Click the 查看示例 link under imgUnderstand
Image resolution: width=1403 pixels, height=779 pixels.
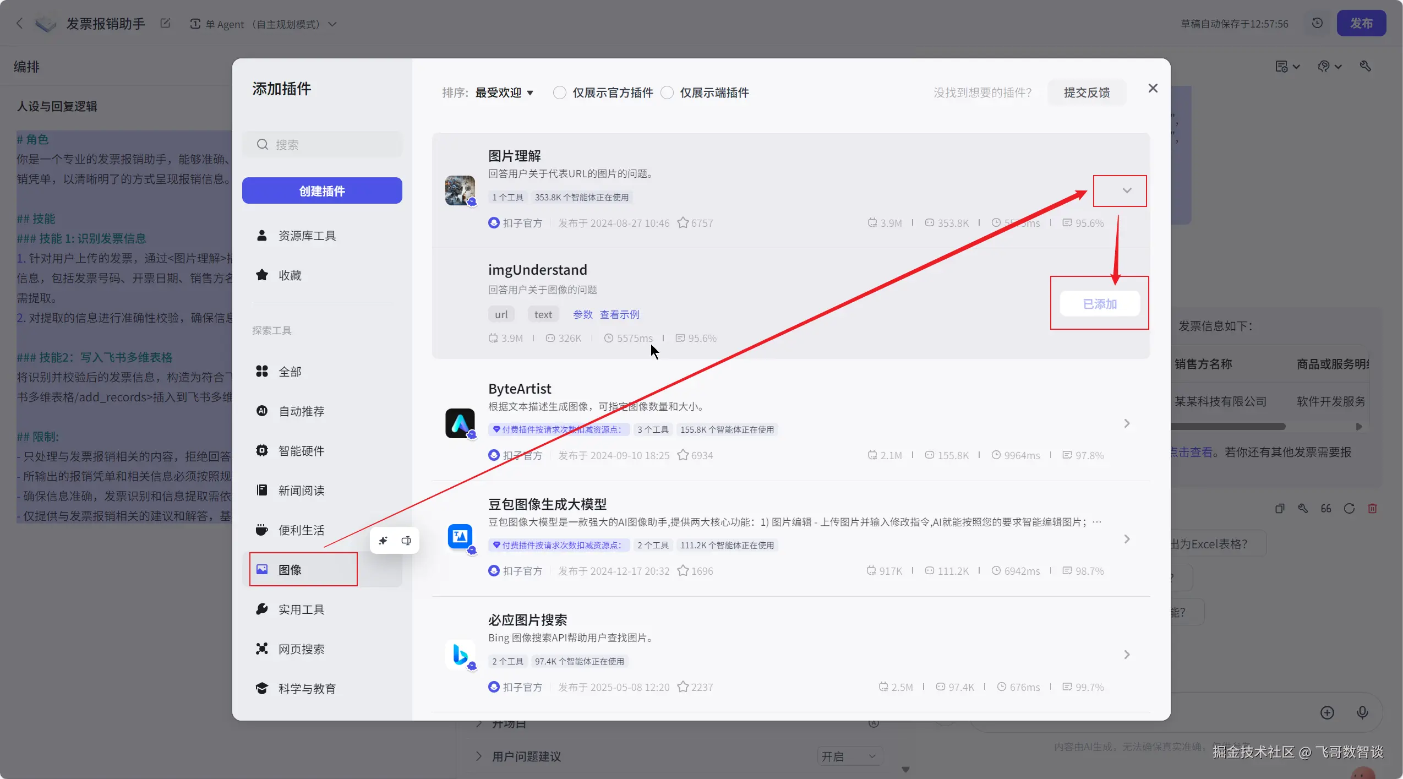click(x=619, y=314)
